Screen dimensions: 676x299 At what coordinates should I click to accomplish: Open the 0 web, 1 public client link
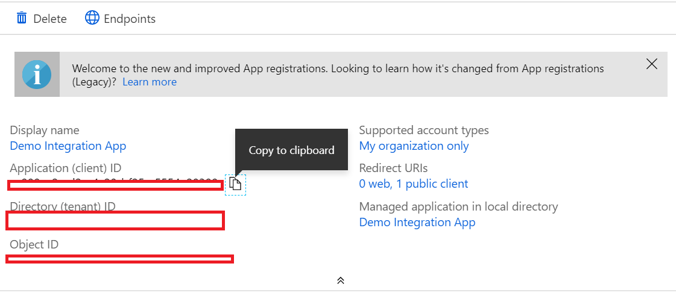coord(414,183)
